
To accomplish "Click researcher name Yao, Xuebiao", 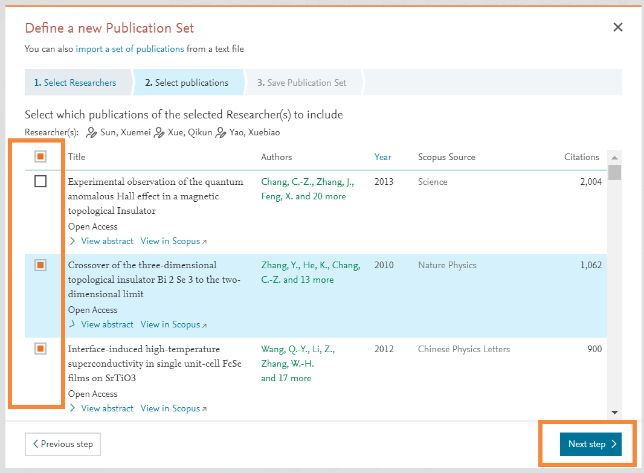I will (255, 132).
